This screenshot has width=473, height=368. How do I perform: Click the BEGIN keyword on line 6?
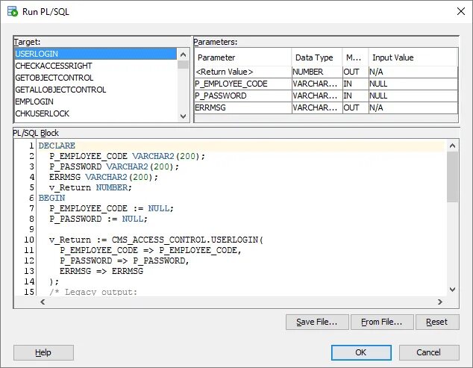pyautogui.click(x=51, y=198)
